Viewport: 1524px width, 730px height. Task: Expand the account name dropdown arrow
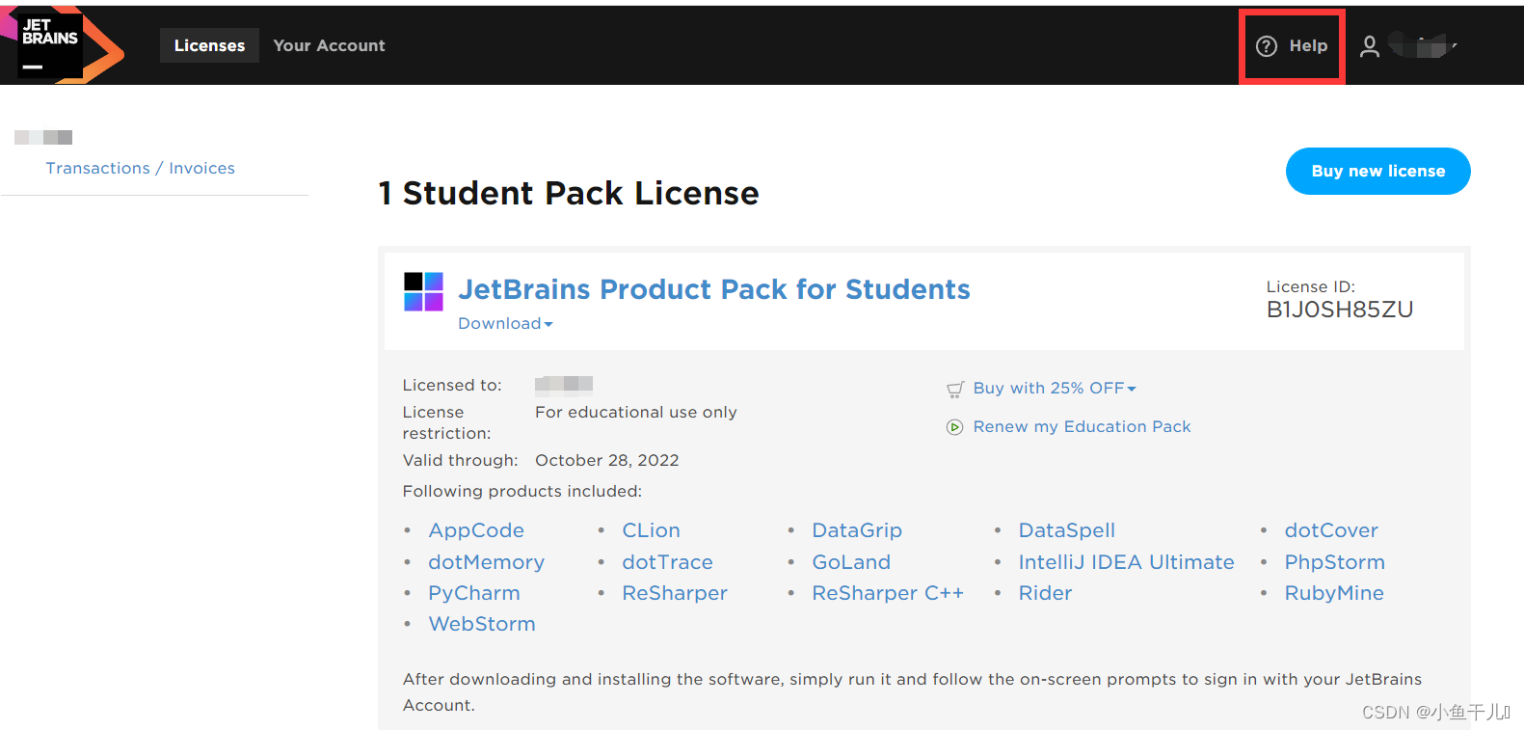pyautogui.click(x=1454, y=45)
